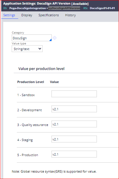
Task: Click the '3 - Quality assurance' row label
Action: [x=33, y=125]
